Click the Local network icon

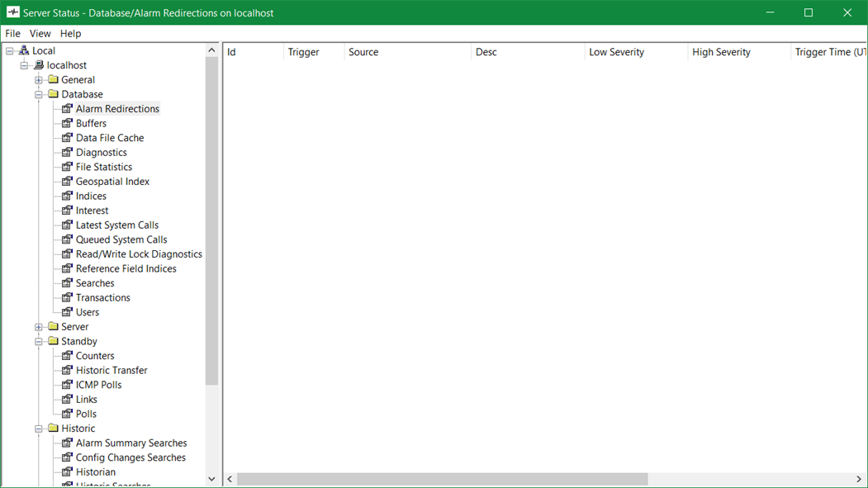pyautogui.click(x=24, y=51)
